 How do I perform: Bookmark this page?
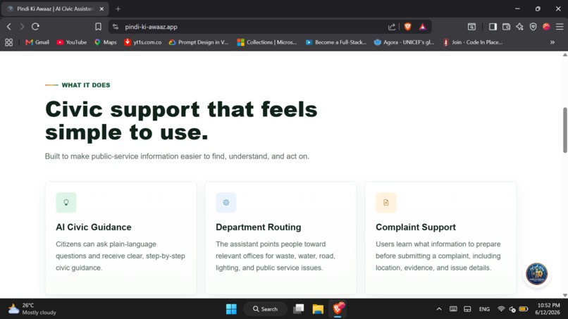pos(98,27)
